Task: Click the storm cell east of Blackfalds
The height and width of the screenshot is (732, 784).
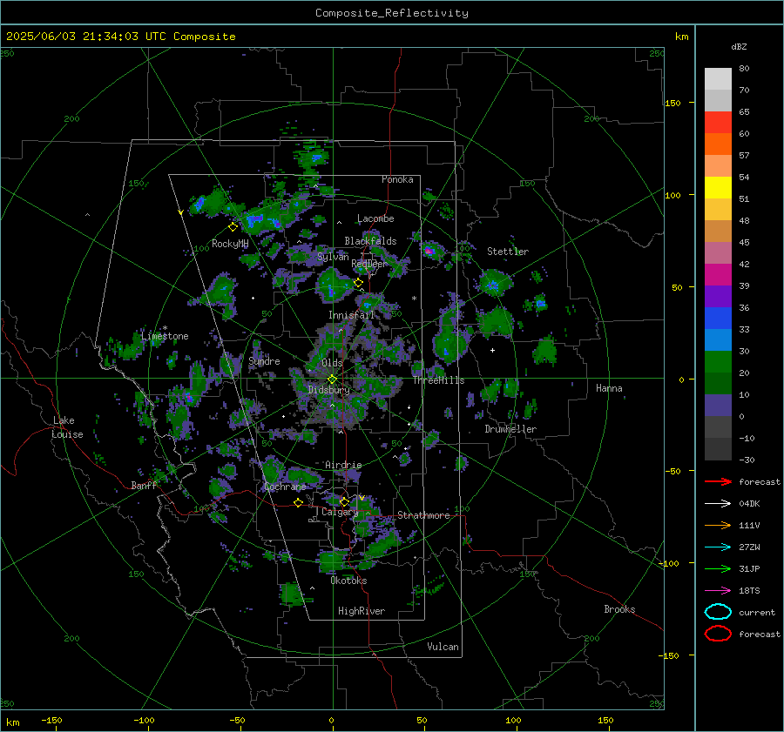Action: (x=430, y=250)
